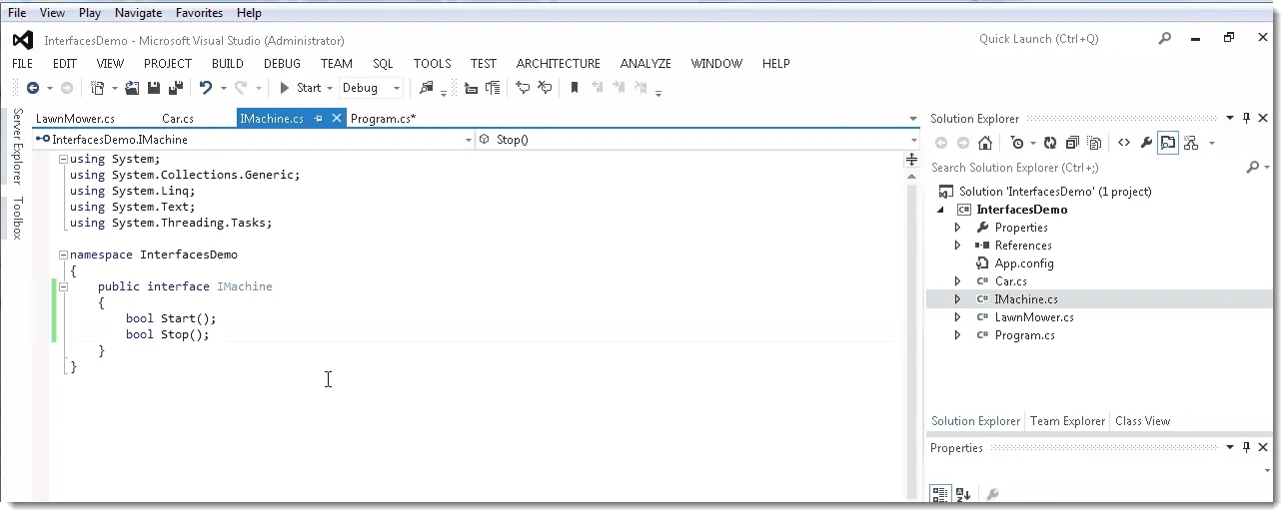Click the Refresh icon in Solution Explorer
Screen dimensions: 1288x517
click(x=1050, y=143)
